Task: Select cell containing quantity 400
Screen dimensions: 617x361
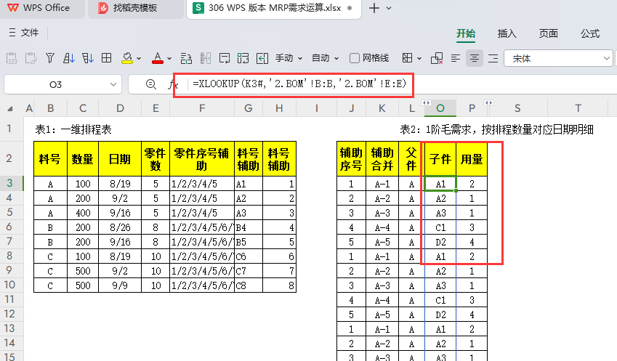Action: [x=83, y=213]
